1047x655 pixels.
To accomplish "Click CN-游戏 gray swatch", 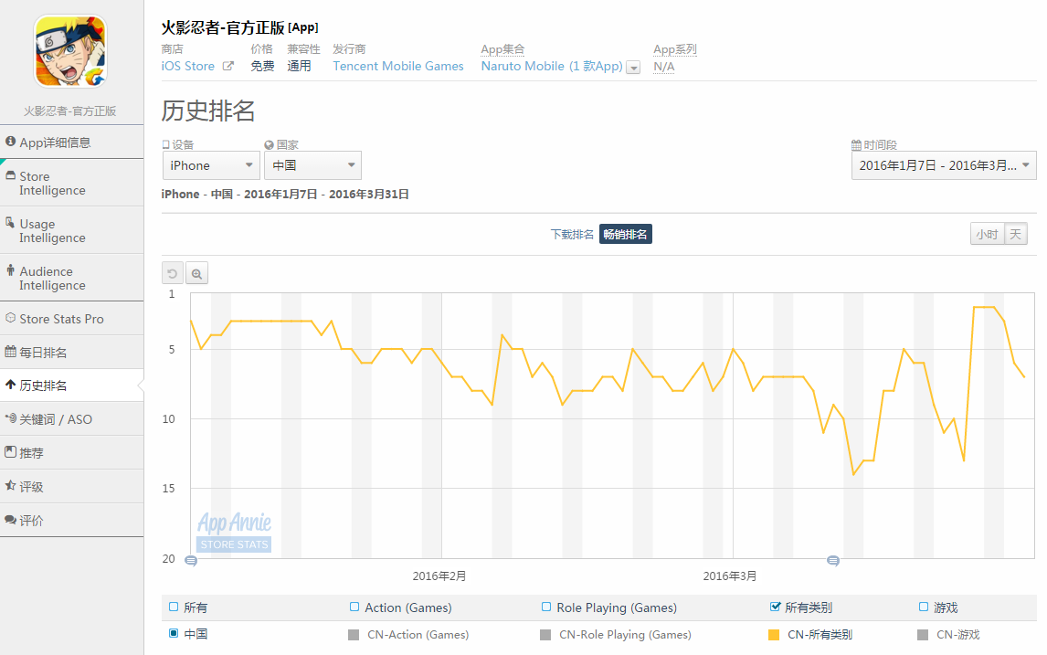I will [x=923, y=634].
